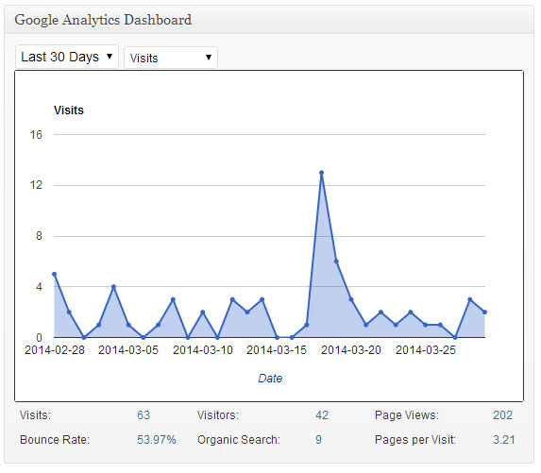Screen dimensions: 541x473
Task: Click the Visitors value 42
Action: pyautogui.click(x=322, y=415)
